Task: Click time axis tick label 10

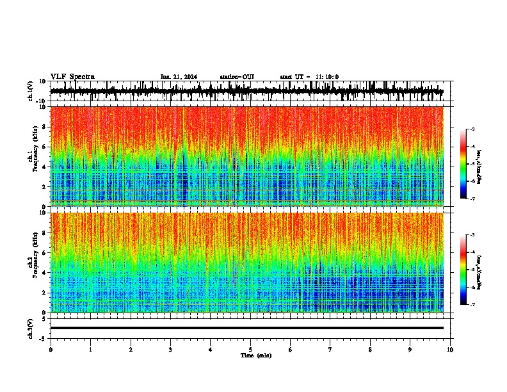Action: tap(450, 350)
